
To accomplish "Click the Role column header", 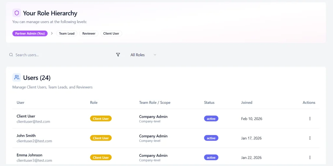I will tap(94, 103).
